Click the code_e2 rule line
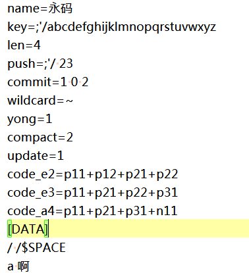 point(92,174)
